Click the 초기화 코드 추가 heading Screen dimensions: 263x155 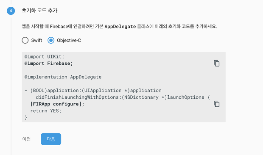pyautogui.click(x=39, y=11)
